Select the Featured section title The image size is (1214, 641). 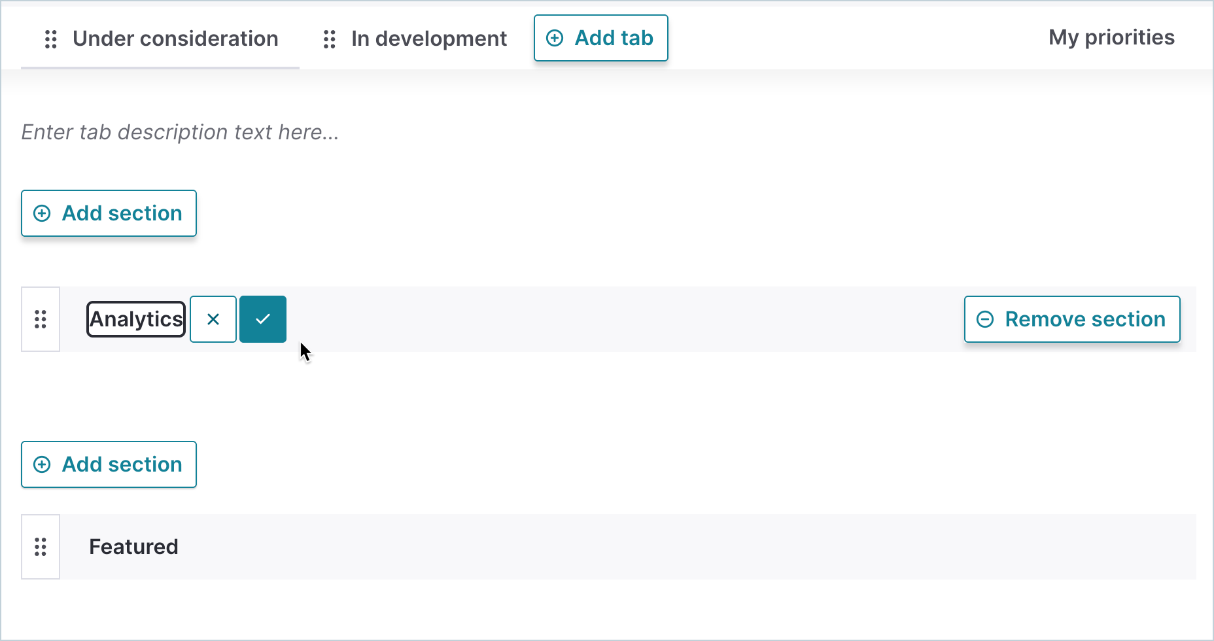(x=133, y=547)
